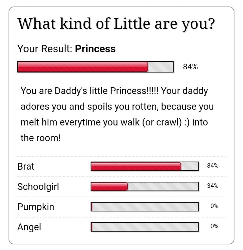Image resolution: width=243 pixels, height=250 pixels.
Task: Click the Pumpkin row's 0% value
Action: pyautogui.click(x=214, y=206)
